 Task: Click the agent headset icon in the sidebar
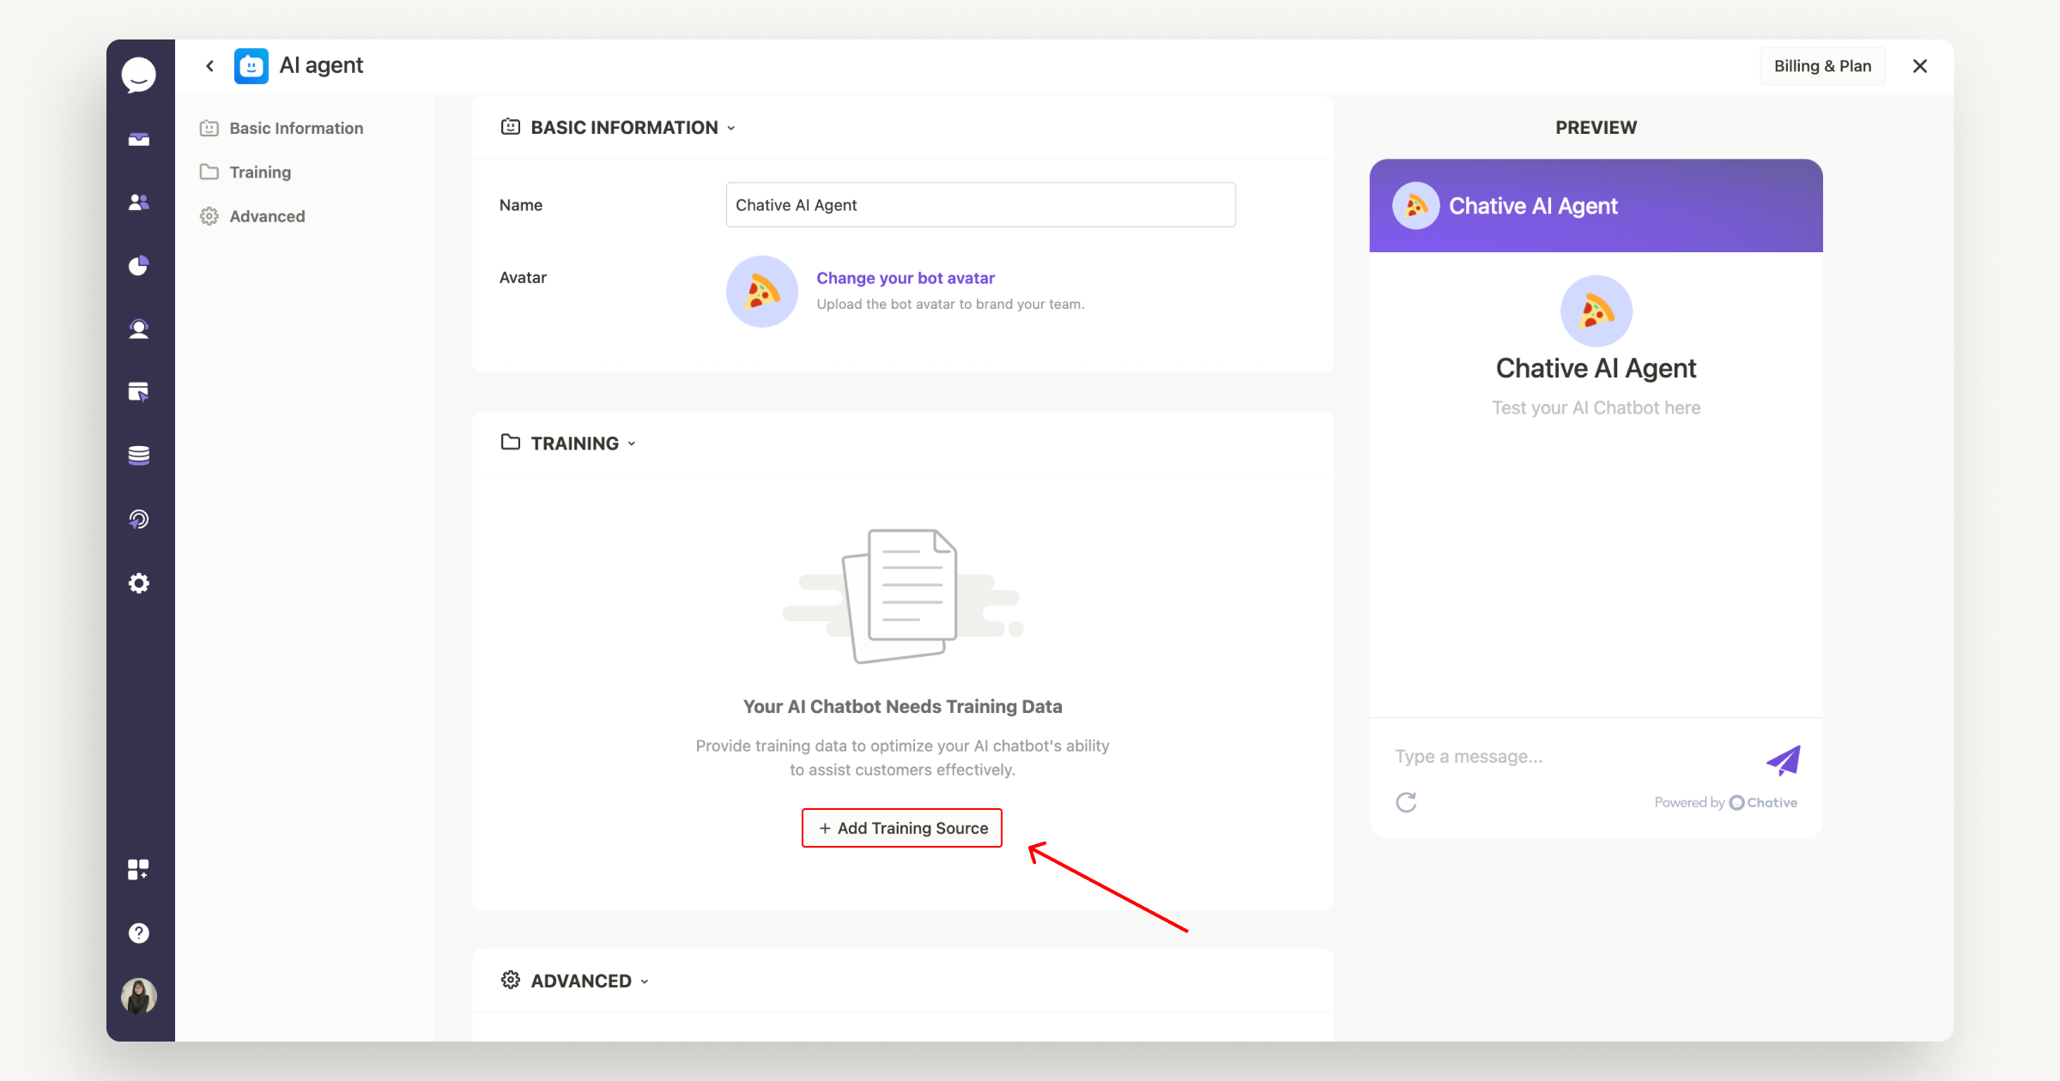tap(139, 329)
